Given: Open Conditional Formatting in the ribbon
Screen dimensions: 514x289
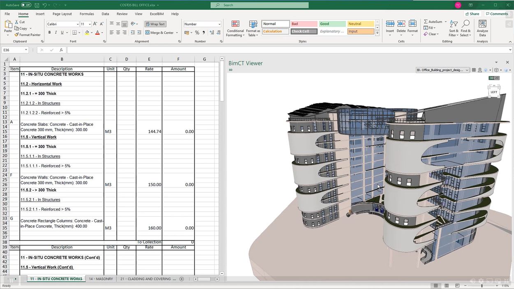Looking at the screenshot, I should 235,28.
